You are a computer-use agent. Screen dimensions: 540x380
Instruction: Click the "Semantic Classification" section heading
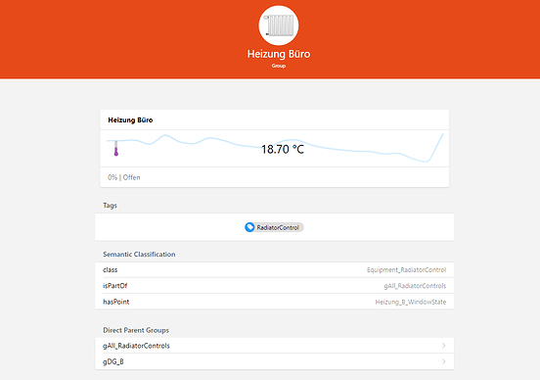tap(139, 254)
